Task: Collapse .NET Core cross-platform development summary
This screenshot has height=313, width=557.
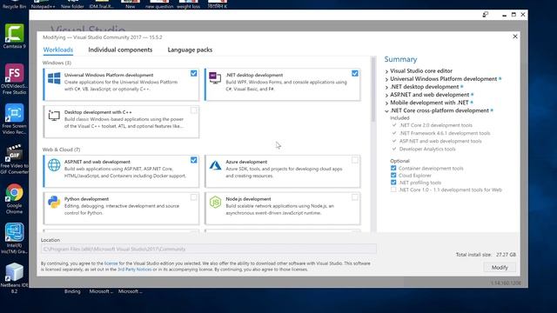Action: pos(386,110)
